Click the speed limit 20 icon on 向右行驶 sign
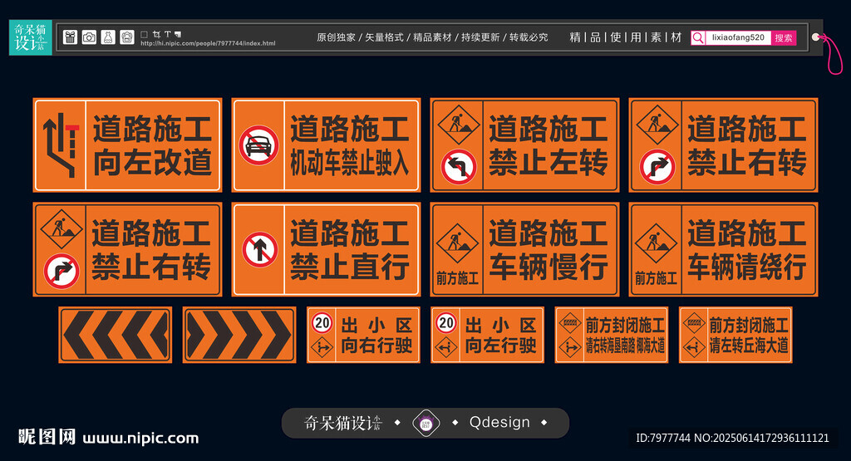The image size is (851, 461). pos(322,322)
